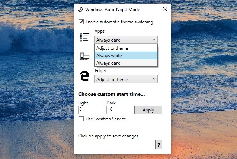Pick Always dark from the open list
The image size is (237, 159).
coord(126,63)
